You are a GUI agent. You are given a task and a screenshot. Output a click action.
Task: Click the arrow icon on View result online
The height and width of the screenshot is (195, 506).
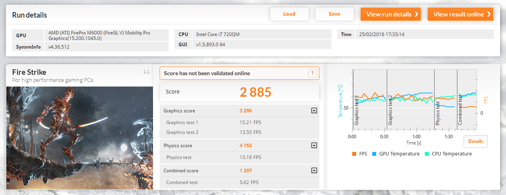coord(488,14)
